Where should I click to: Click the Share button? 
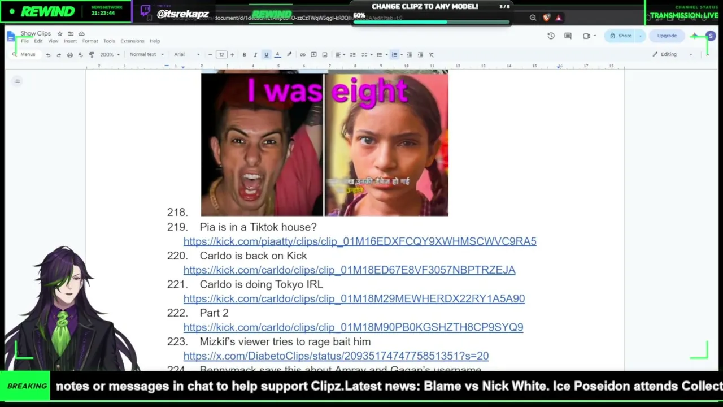point(620,36)
